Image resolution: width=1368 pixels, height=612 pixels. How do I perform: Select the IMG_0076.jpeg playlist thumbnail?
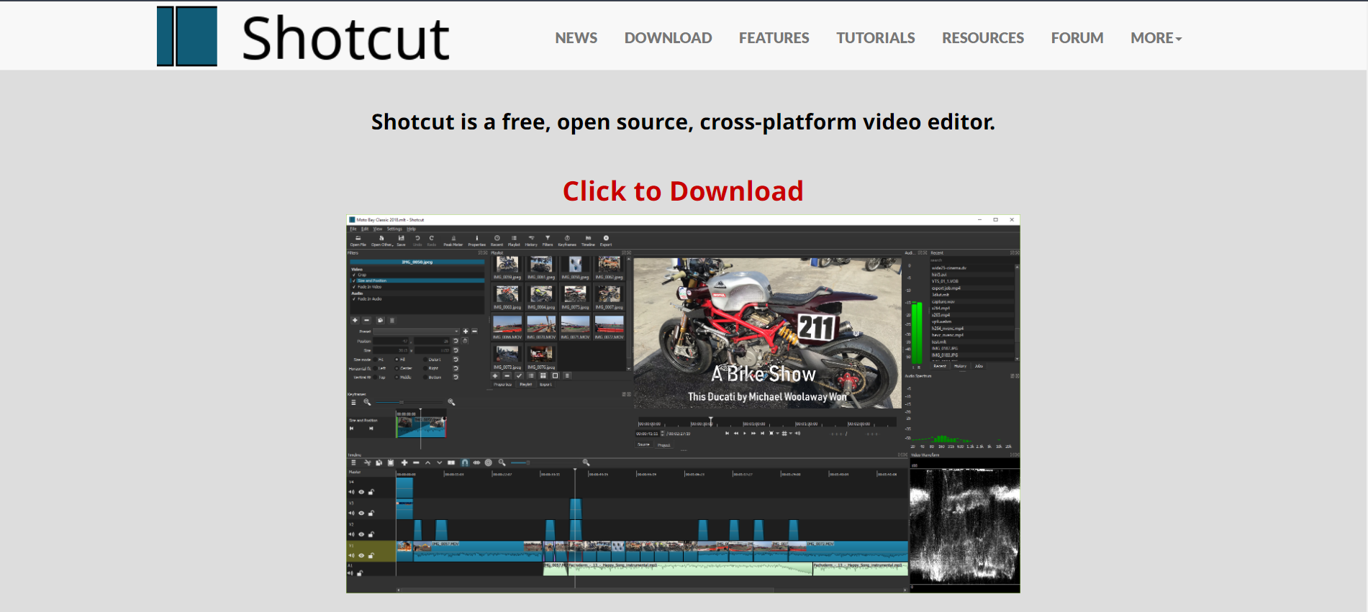pos(541,357)
